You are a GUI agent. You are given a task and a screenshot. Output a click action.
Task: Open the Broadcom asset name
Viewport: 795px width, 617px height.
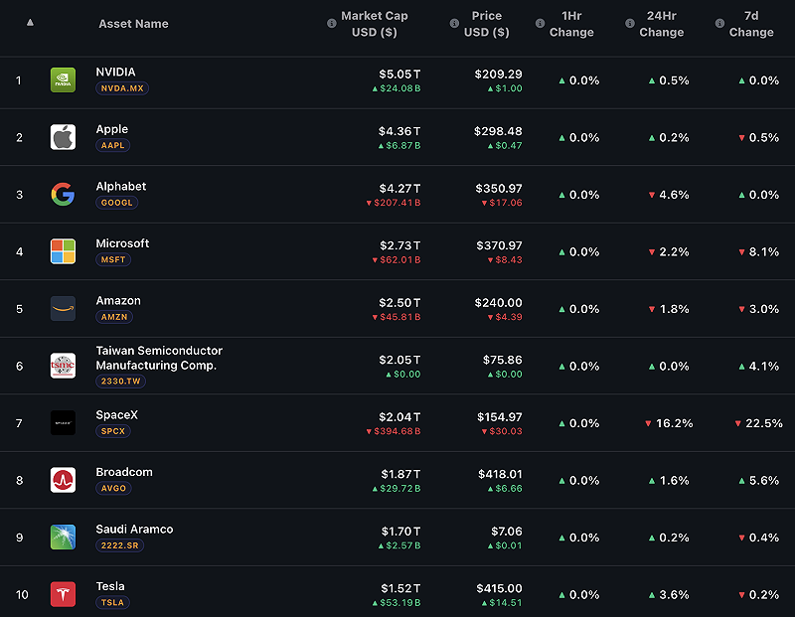(x=124, y=472)
